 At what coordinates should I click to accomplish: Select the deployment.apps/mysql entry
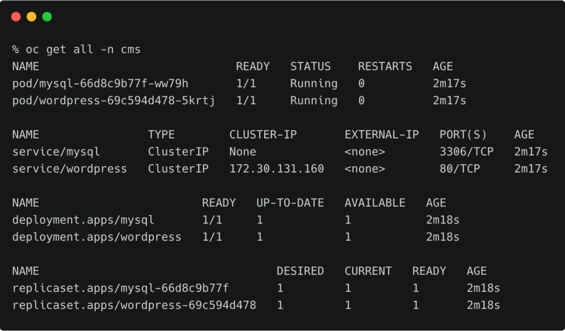[83, 220]
